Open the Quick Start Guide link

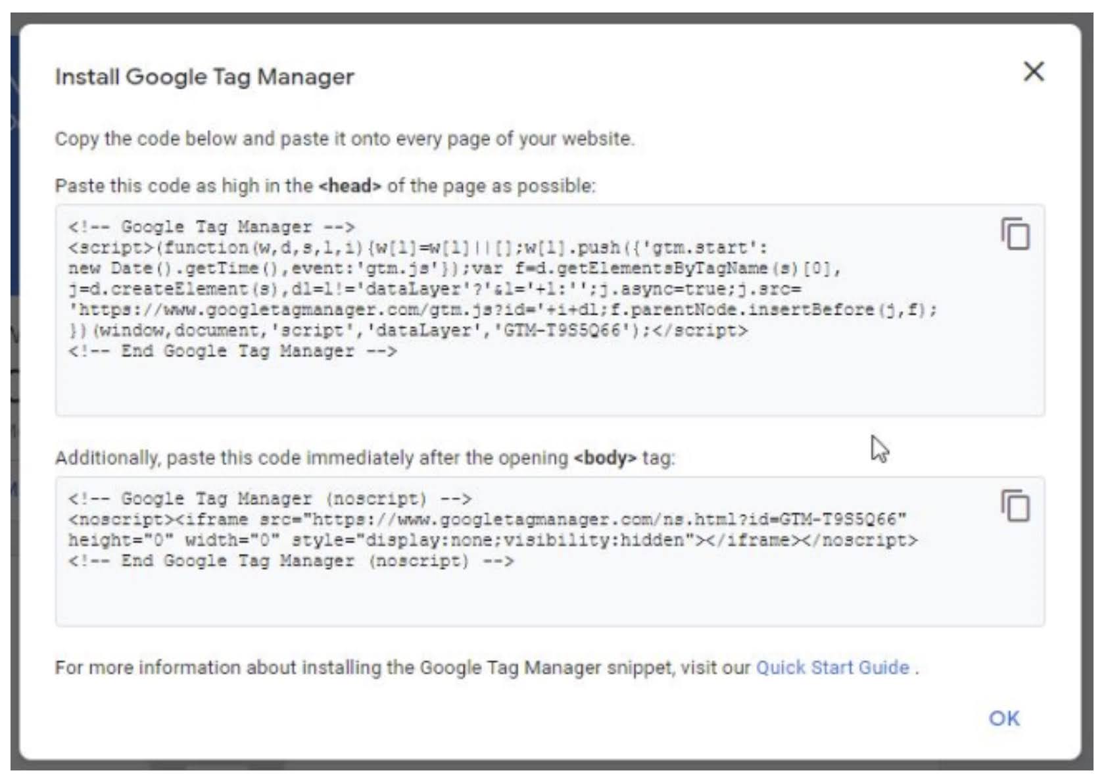832,667
